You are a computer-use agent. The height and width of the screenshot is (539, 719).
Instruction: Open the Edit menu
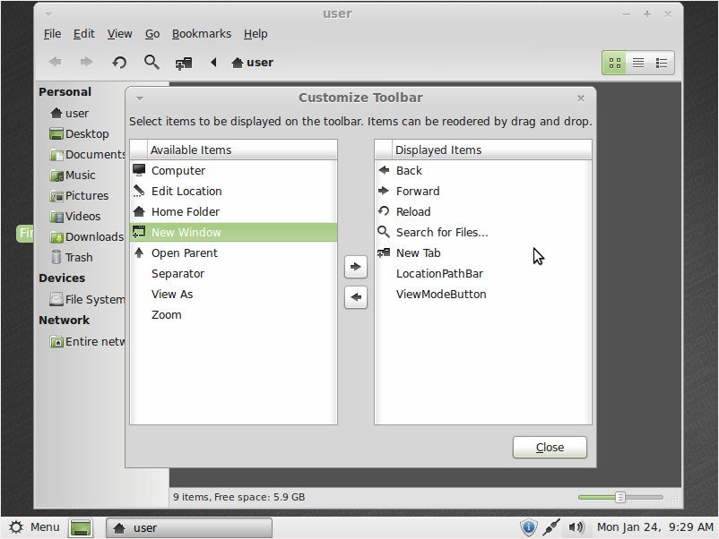84,34
